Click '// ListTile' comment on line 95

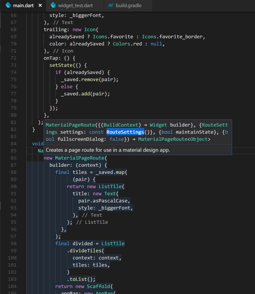tap(92, 222)
